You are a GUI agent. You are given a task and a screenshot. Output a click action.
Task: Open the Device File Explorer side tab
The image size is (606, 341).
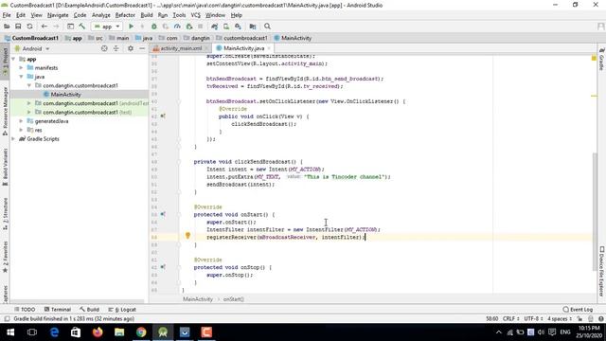tap(602, 272)
